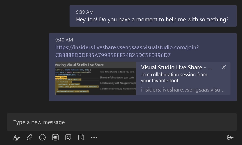The height and width of the screenshot is (145, 242).
Task: Open the insiders.liveshare join URL link
Action: coord(127,47)
